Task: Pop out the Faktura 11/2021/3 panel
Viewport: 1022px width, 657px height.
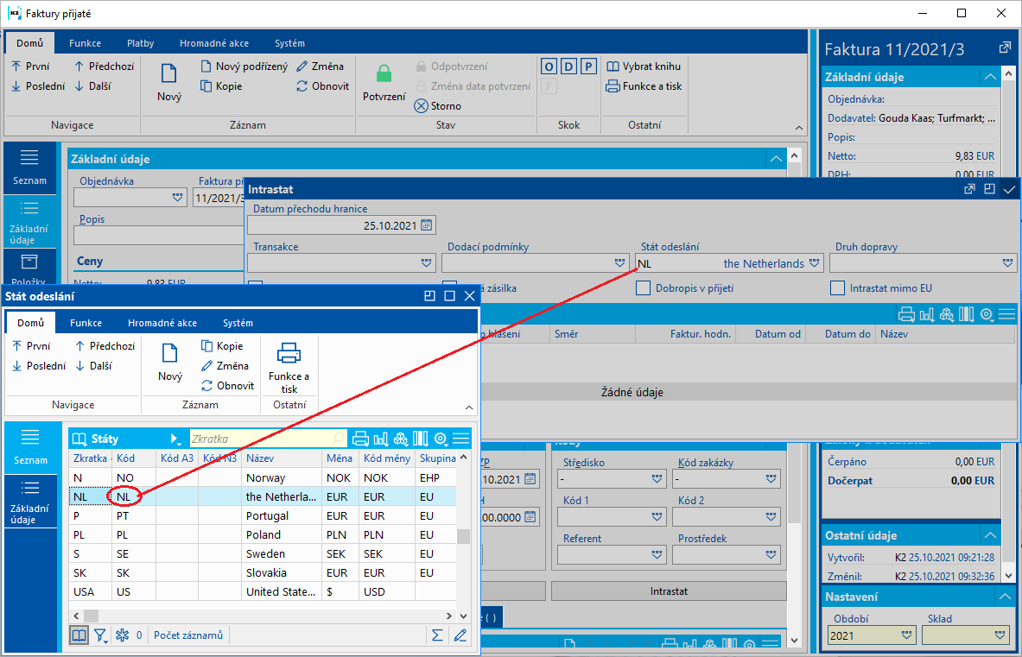Action: click(1005, 48)
